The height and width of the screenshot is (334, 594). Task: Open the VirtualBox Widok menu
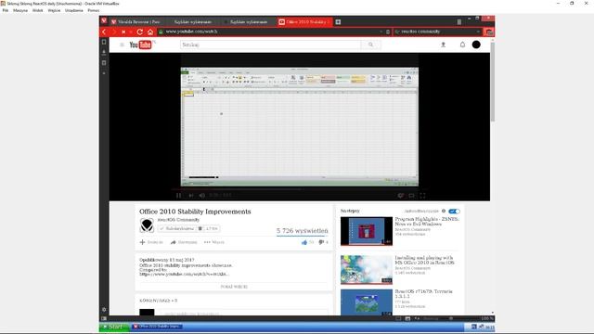click(x=37, y=10)
